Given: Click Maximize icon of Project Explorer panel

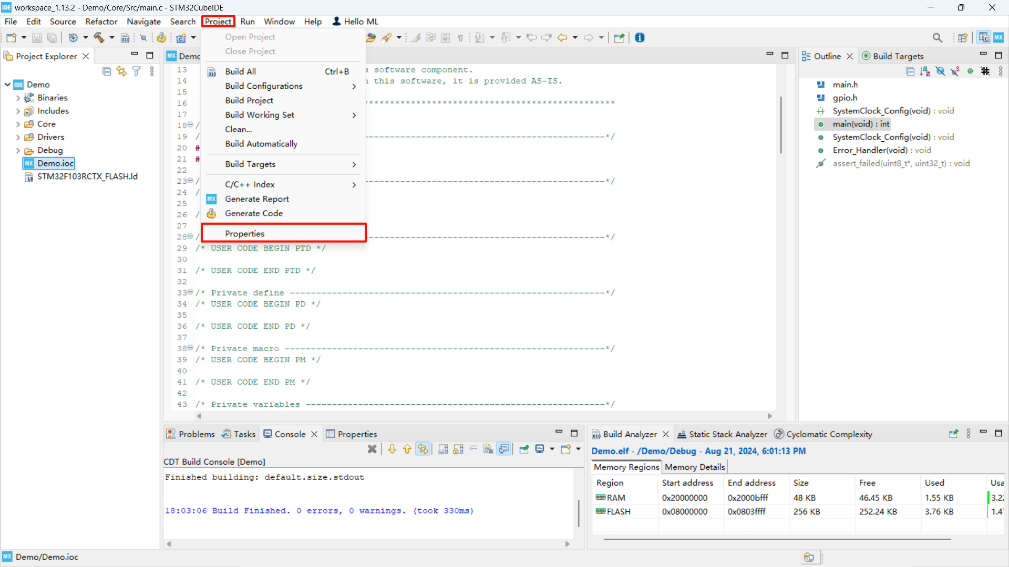Looking at the screenshot, I should [150, 55].
